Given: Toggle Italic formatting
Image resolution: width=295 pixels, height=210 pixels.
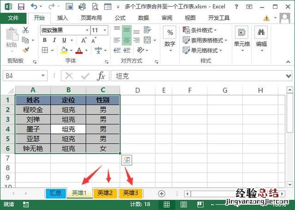Looking at the screenshot, I should 55,40.
